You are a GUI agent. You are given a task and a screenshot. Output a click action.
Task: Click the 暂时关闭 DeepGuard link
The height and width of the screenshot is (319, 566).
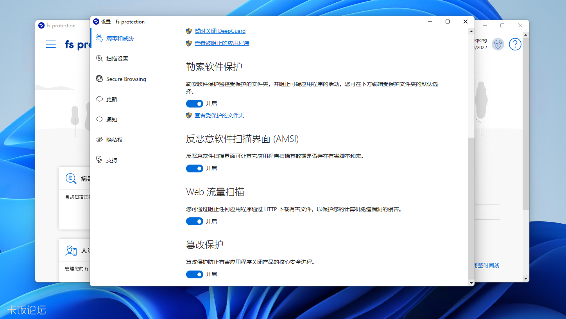point(220,31)
